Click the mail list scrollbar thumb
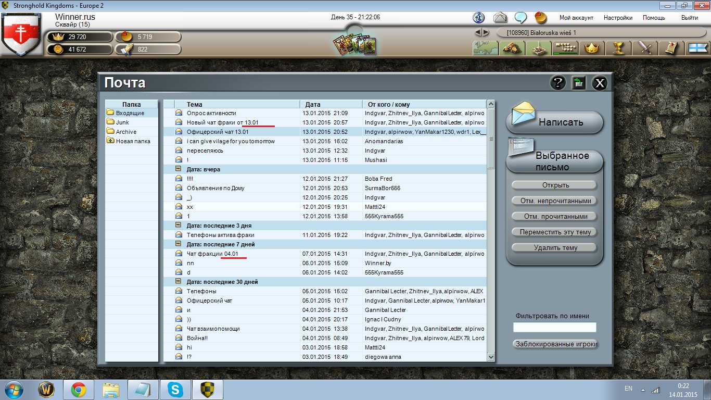 (x=491, y=139)
